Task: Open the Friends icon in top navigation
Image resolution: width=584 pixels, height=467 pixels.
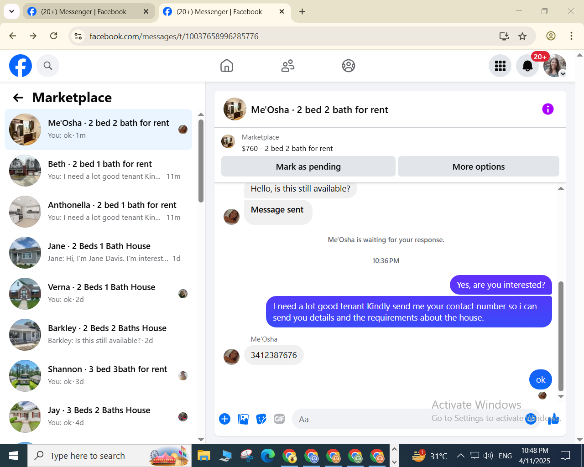Action: (x=288, y=66)
